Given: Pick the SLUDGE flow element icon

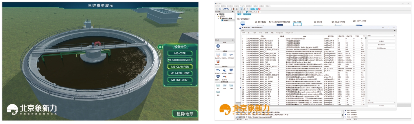Looking at the screenshot, I should point(225,77).
